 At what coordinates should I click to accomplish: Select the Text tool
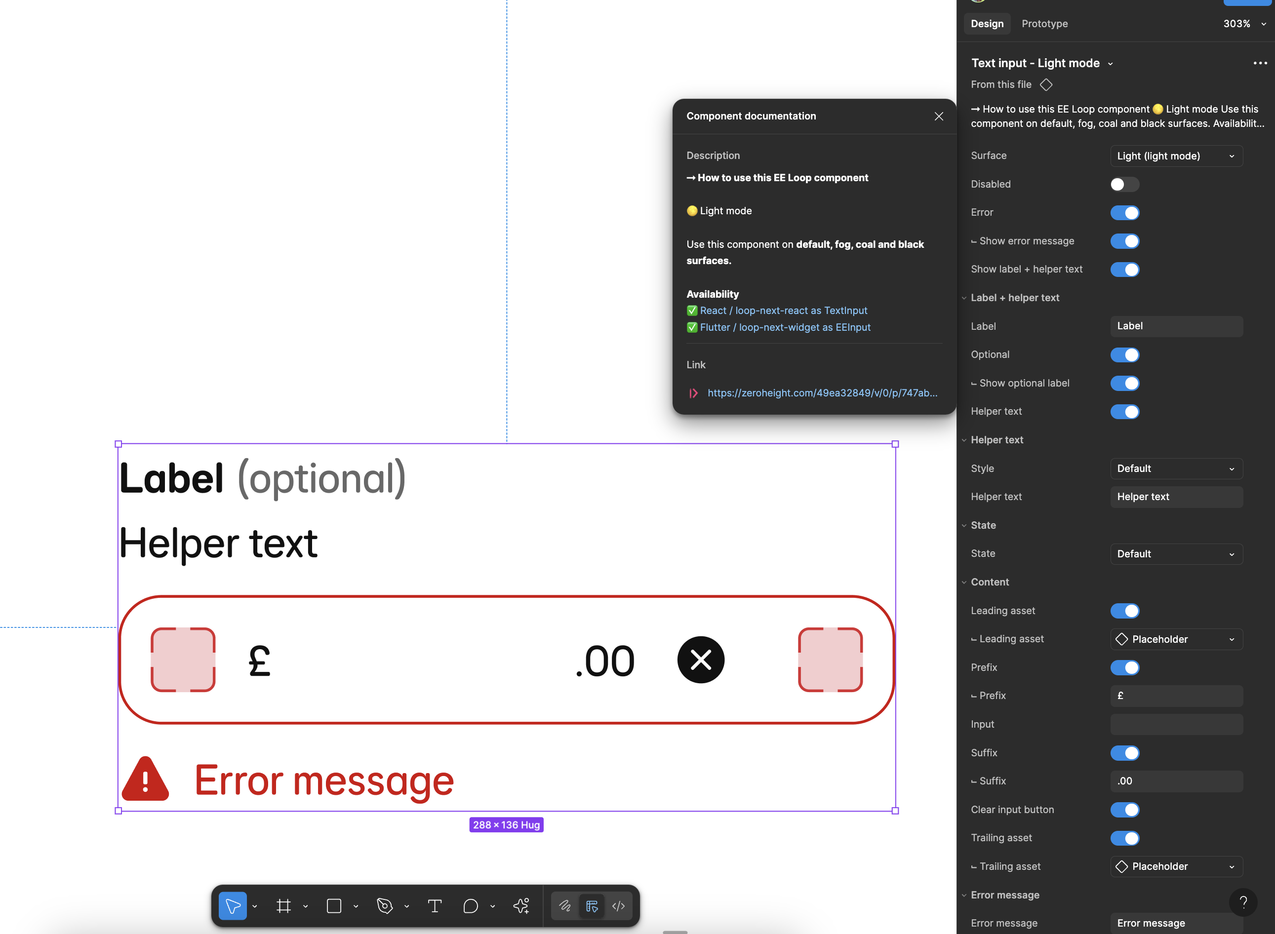click(x=434, y=906)
